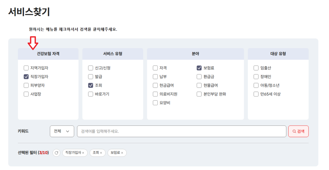
Task: Click the magnifier 검색 button
Action: tap(298, 131)
